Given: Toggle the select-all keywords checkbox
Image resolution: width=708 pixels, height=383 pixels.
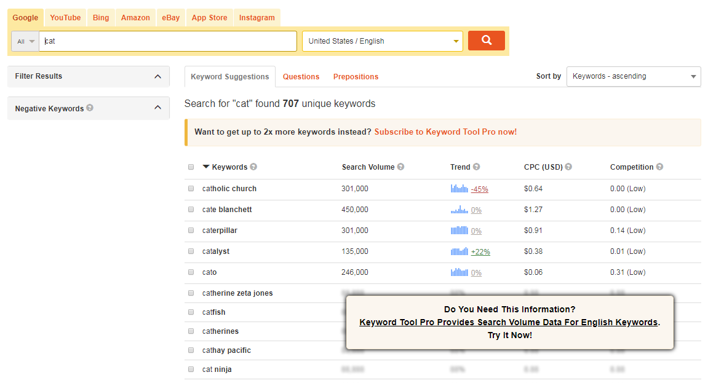Looking at the screenshot, I should tap(191, 167).
